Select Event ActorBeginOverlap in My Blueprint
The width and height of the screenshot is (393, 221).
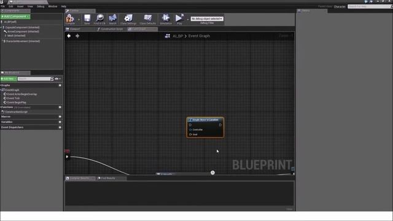[22, 94]
